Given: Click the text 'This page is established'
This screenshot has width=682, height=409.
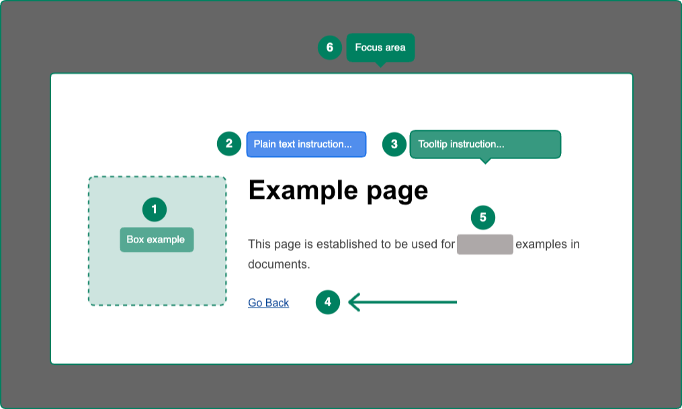Looking at the screenshot, I should [306, 244].
